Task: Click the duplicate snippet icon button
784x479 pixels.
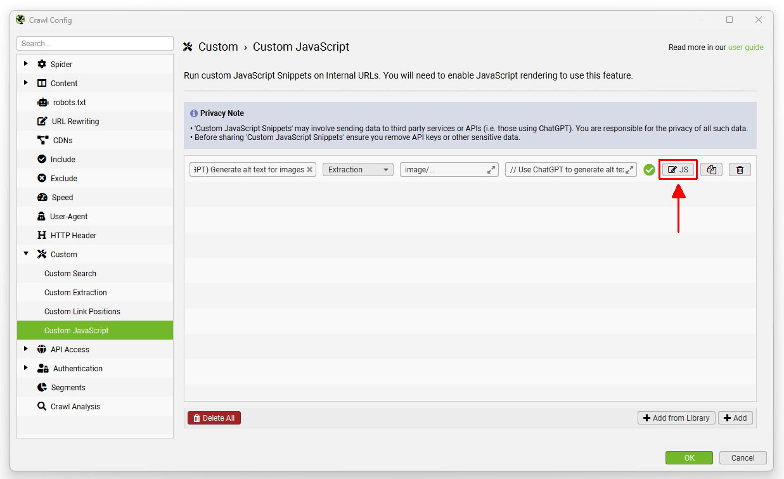Action: click(711, 170)
